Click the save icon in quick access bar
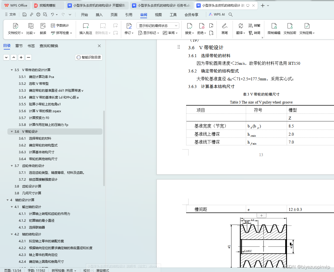This screenshot has width=334, height=272. coord(25,14)
